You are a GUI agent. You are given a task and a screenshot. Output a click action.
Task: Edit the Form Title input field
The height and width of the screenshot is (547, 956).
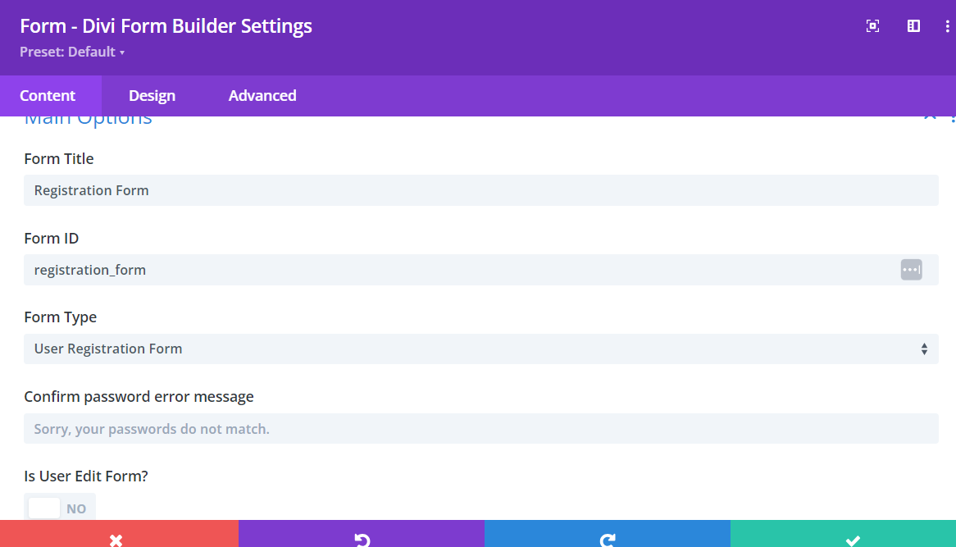tap(480, 189)
